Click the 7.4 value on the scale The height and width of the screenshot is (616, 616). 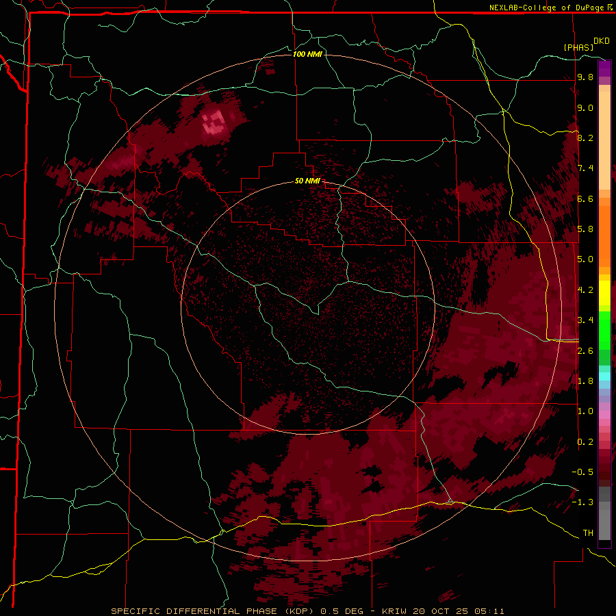[x=585, y=168]
